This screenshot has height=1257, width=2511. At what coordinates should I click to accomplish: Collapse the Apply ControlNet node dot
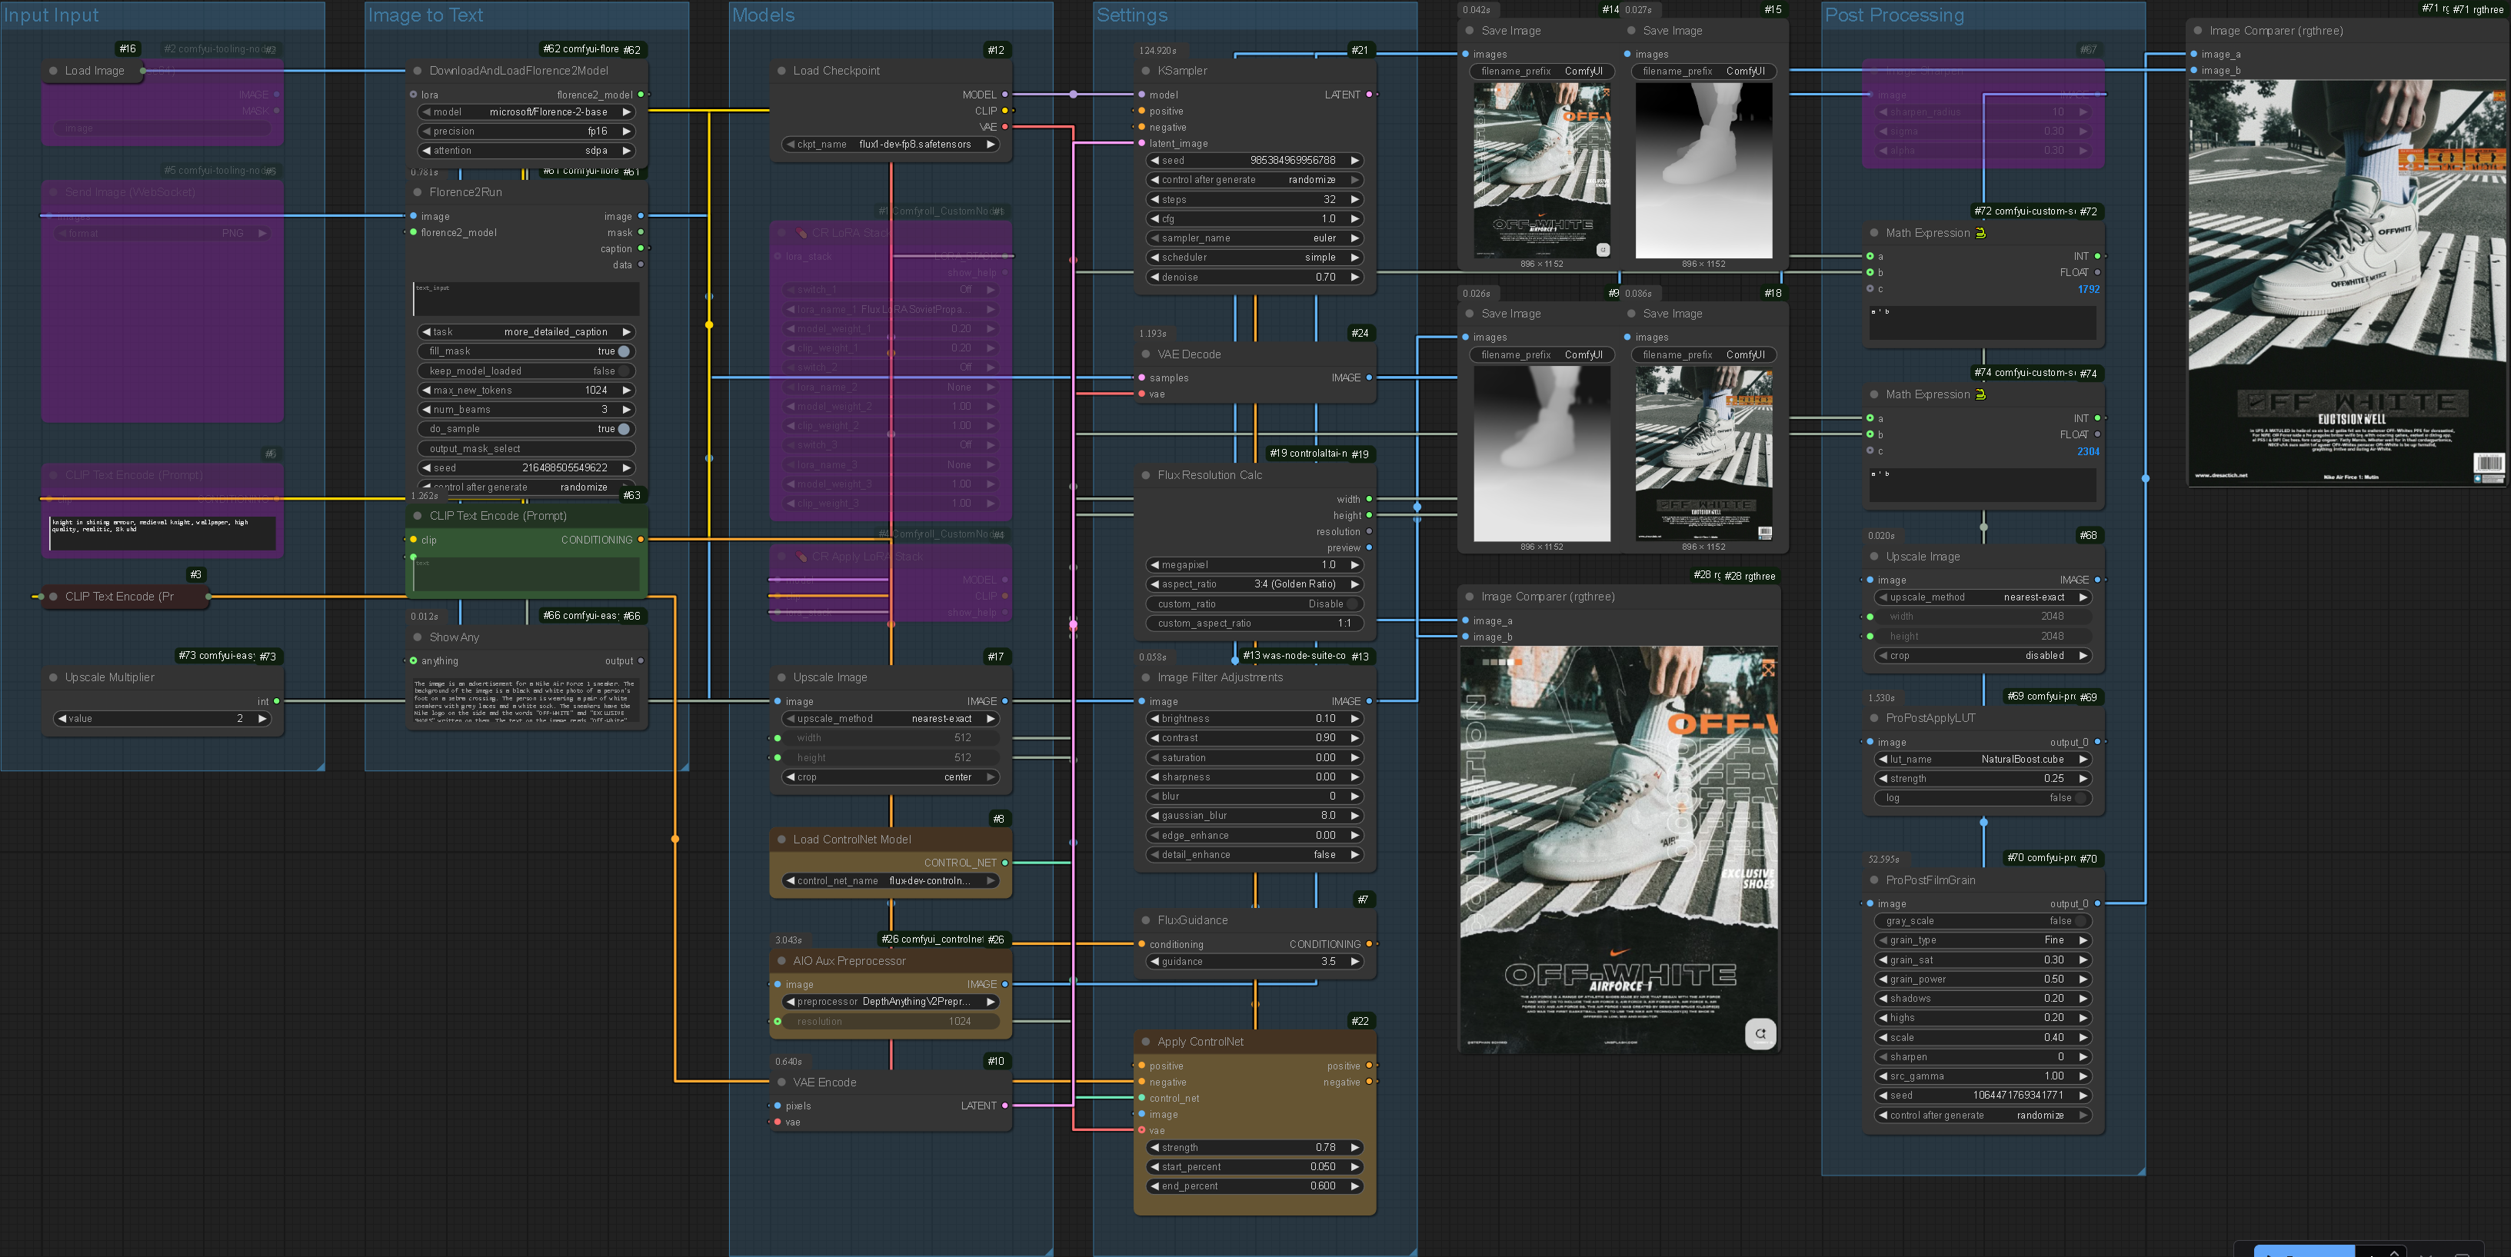(x=1145, y=1042)
